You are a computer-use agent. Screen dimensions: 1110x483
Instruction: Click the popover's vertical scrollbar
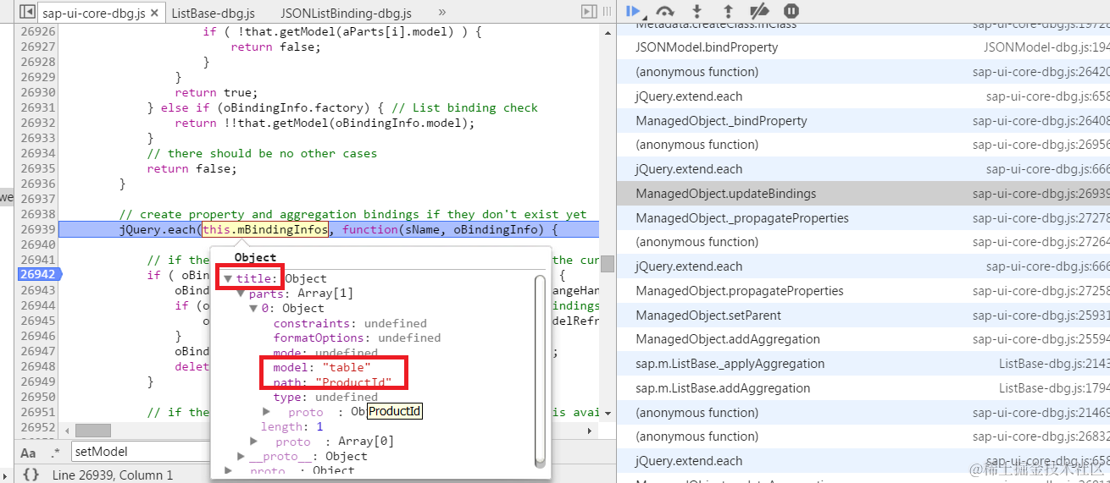pyautogui.click(x=541, y=371)
